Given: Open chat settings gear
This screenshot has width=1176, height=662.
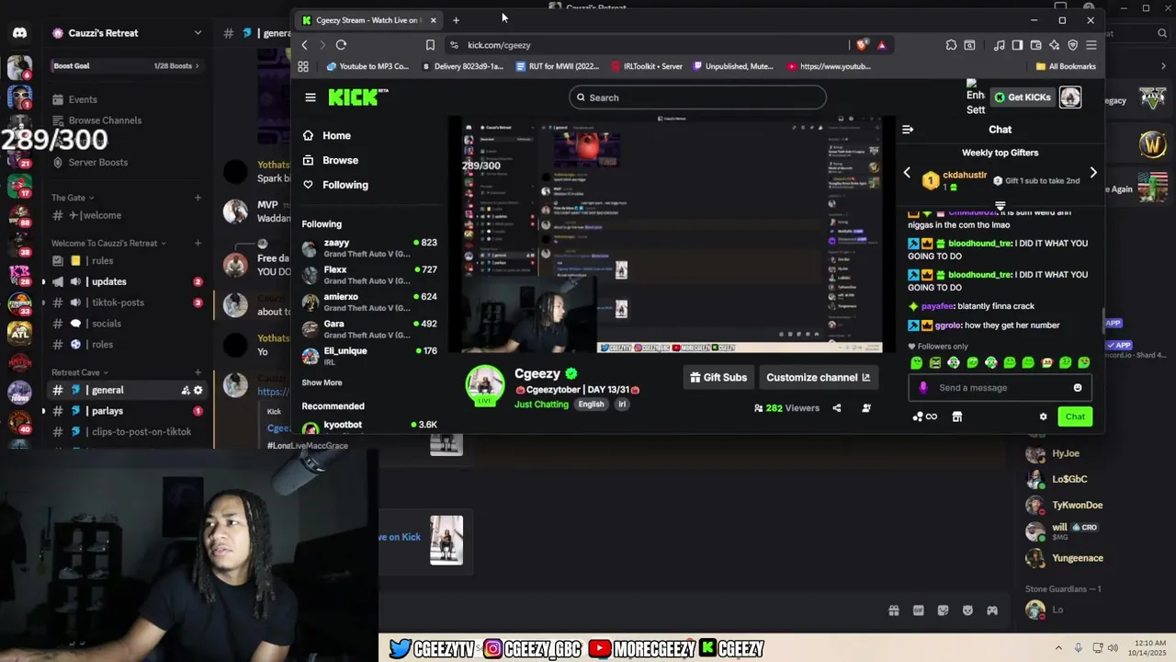Looking at the screenshot, I should 1043,417.
